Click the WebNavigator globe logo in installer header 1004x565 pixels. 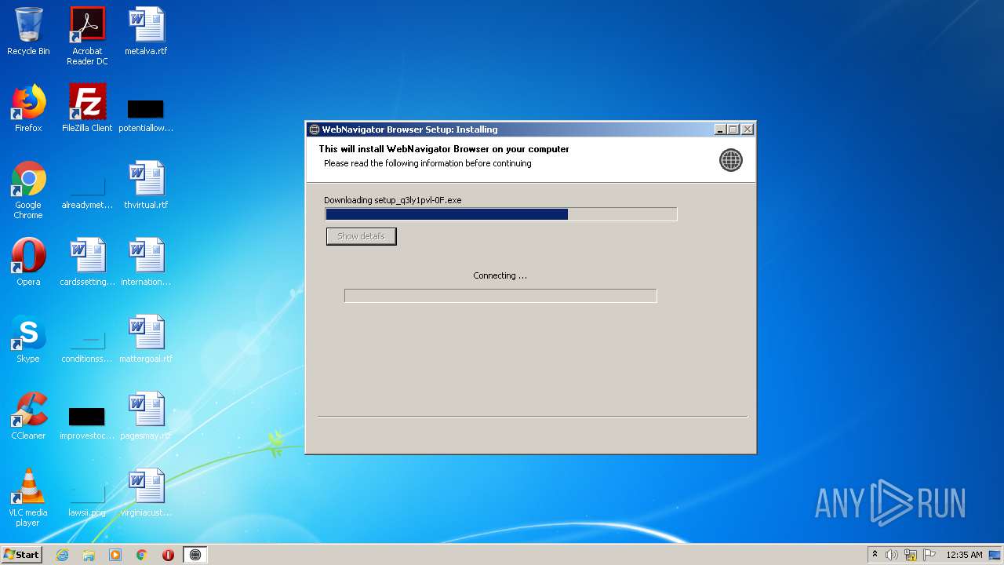[731, 160]
